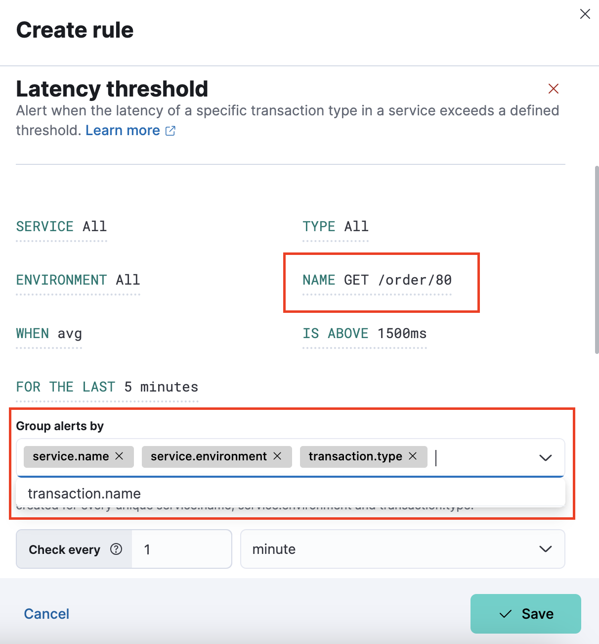599x644 pixels.
Task: Remove the transaction.type tag
Action: (x=413, y=456)
